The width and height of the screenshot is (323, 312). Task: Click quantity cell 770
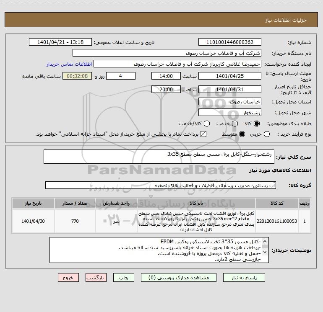[75, 221]
